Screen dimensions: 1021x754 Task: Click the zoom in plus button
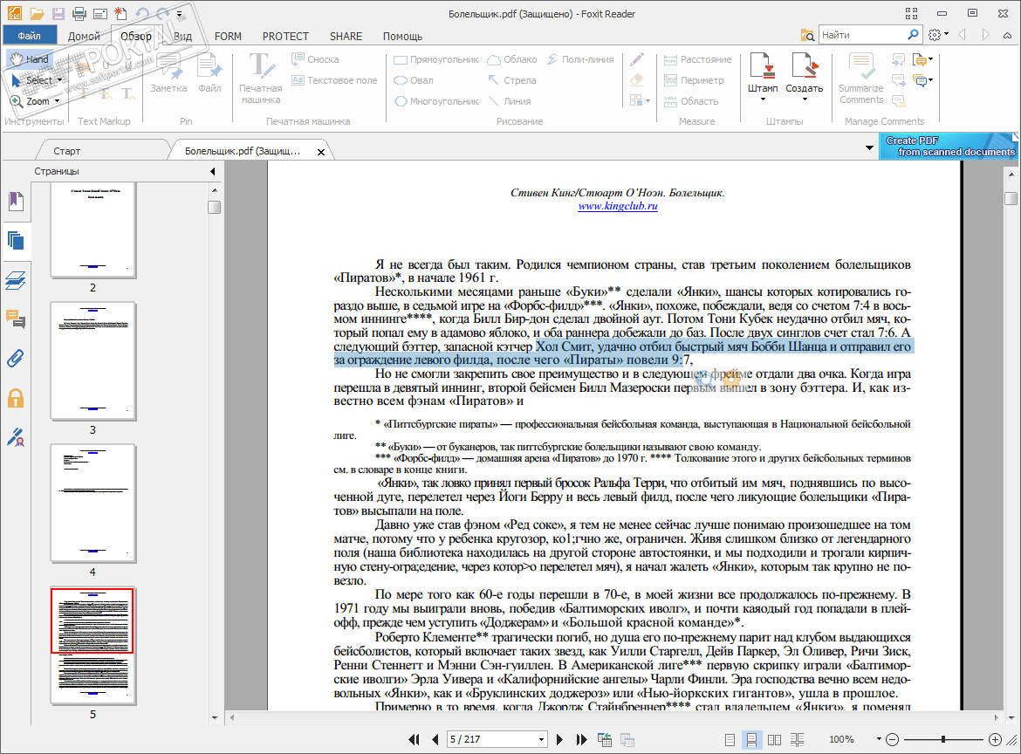pyautogui.click(x=995, y=740)
